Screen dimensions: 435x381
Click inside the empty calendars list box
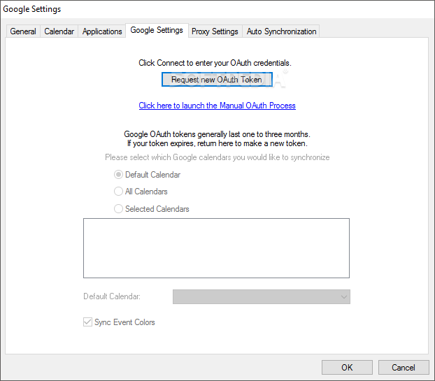(216, 248)
